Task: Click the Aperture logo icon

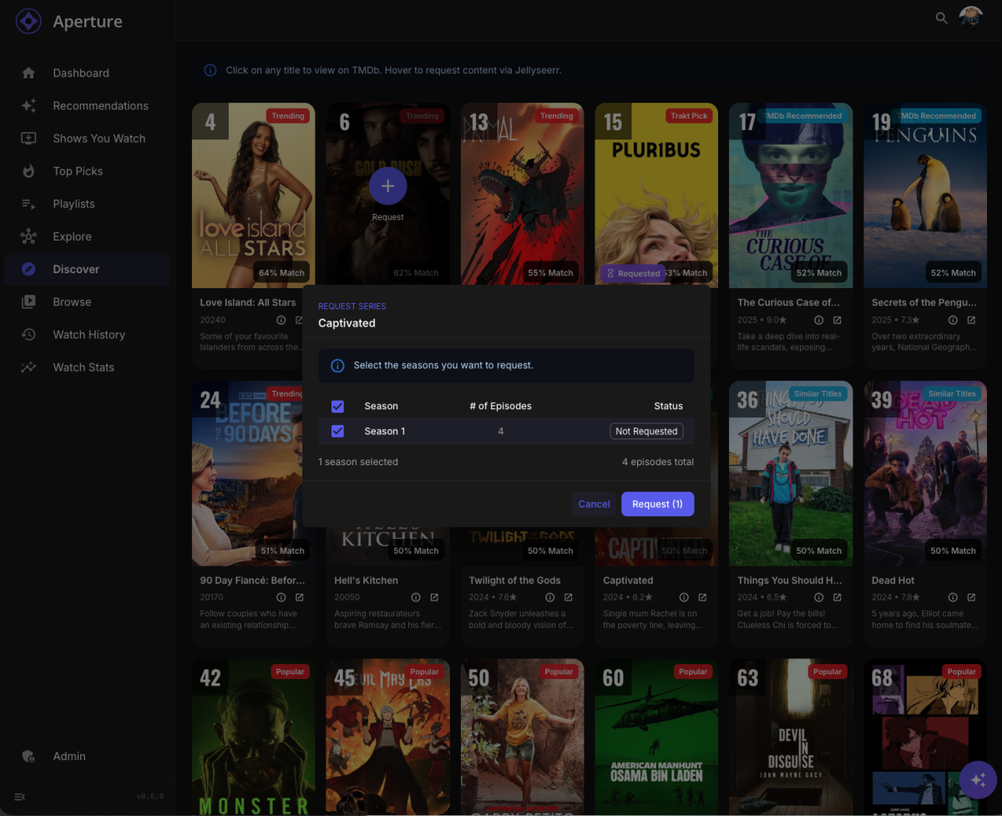Action: 28,21
